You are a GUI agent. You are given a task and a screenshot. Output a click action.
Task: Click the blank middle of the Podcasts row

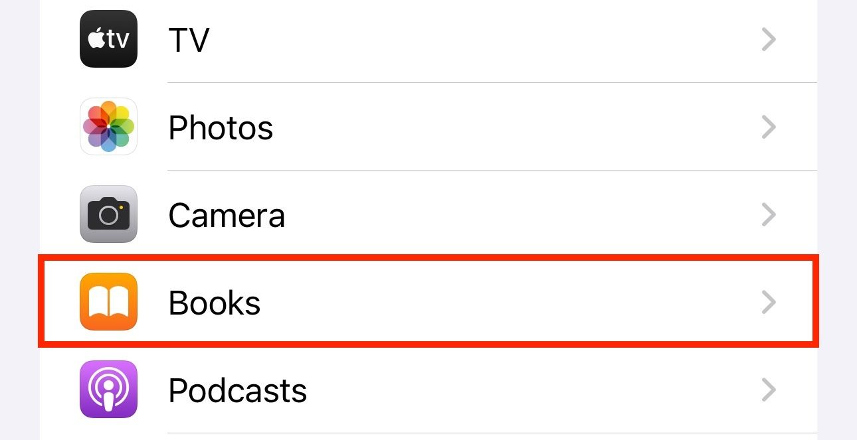(498, 390)
